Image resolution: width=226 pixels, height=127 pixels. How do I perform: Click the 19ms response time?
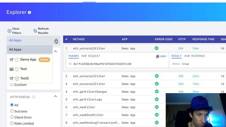[x=196, y=84]
